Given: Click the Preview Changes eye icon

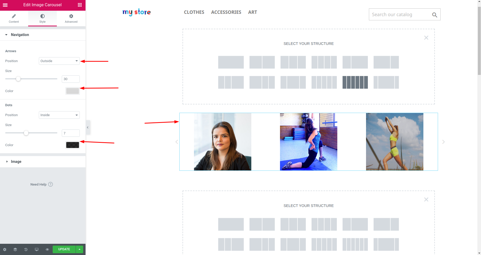Looking at the screenshot, I should (x=47, y=250).
